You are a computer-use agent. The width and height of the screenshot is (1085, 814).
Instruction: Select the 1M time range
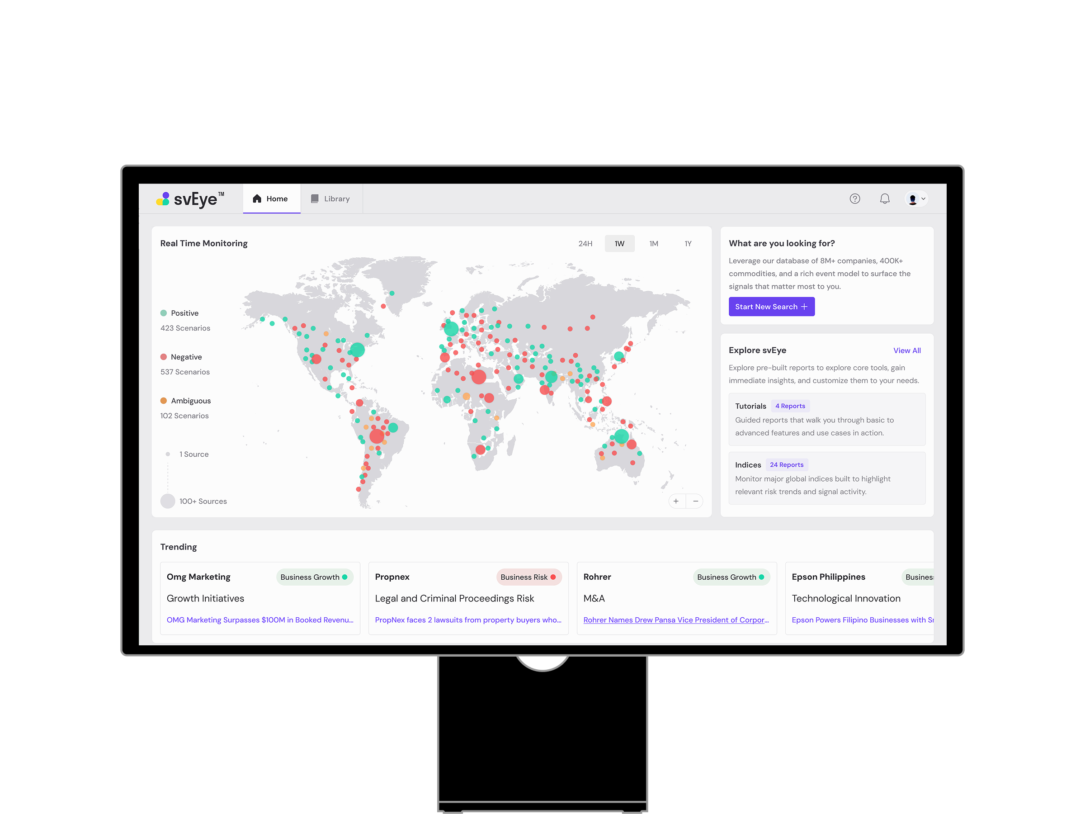(x=653, y=243)
